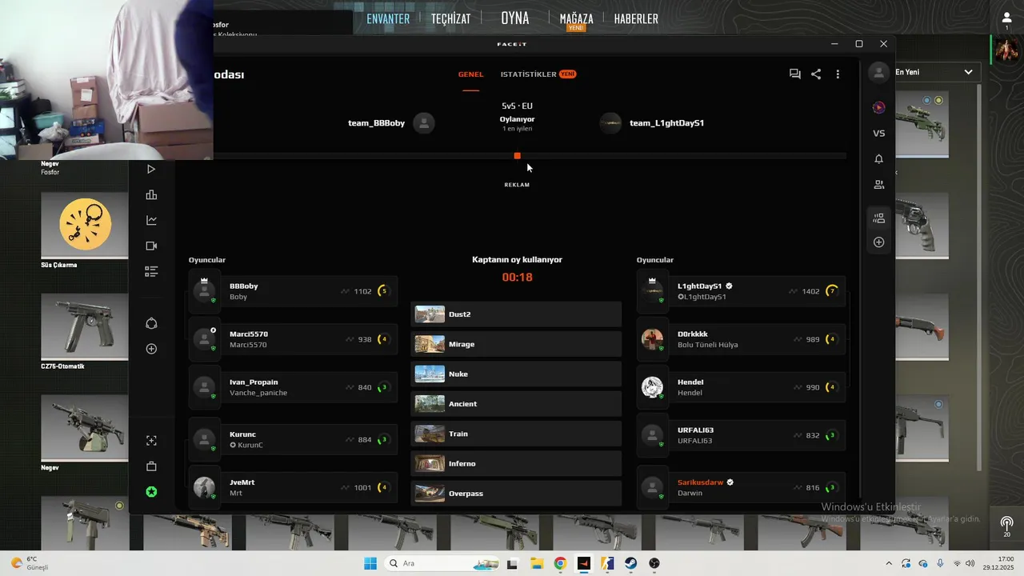Select OYNA in the CS2 top menu
The image size is (1024, 576).
coord(515,18)
